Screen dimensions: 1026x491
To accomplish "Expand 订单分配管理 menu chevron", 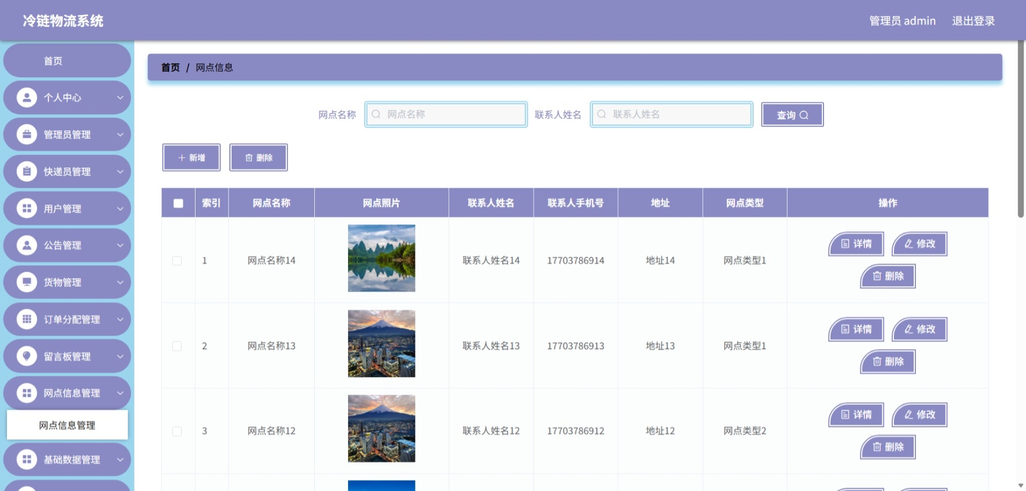I will (x=120, y=319).
